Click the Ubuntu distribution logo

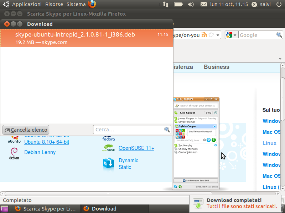[14, 139]
